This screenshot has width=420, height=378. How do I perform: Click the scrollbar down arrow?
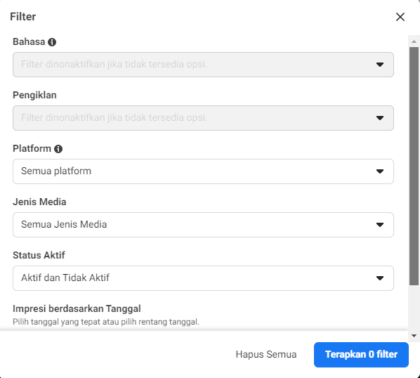pos(414,336)
